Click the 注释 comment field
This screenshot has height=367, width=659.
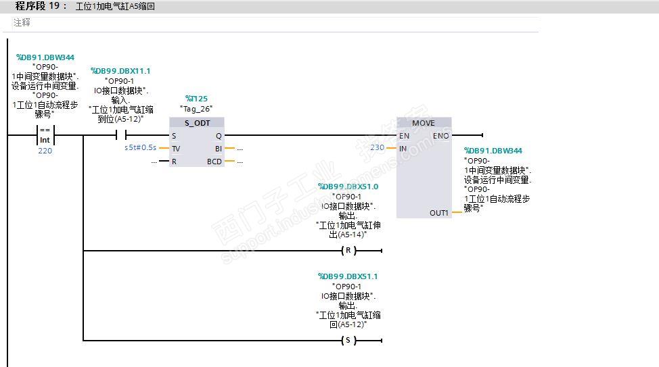click(270, 23)
